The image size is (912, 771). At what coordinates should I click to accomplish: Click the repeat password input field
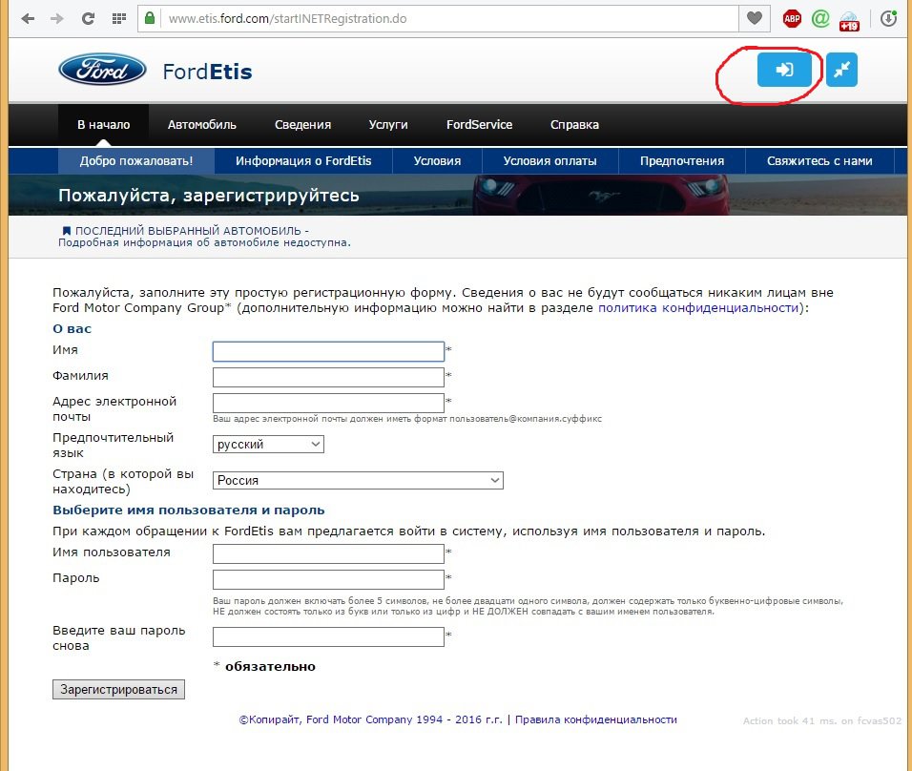328,636
